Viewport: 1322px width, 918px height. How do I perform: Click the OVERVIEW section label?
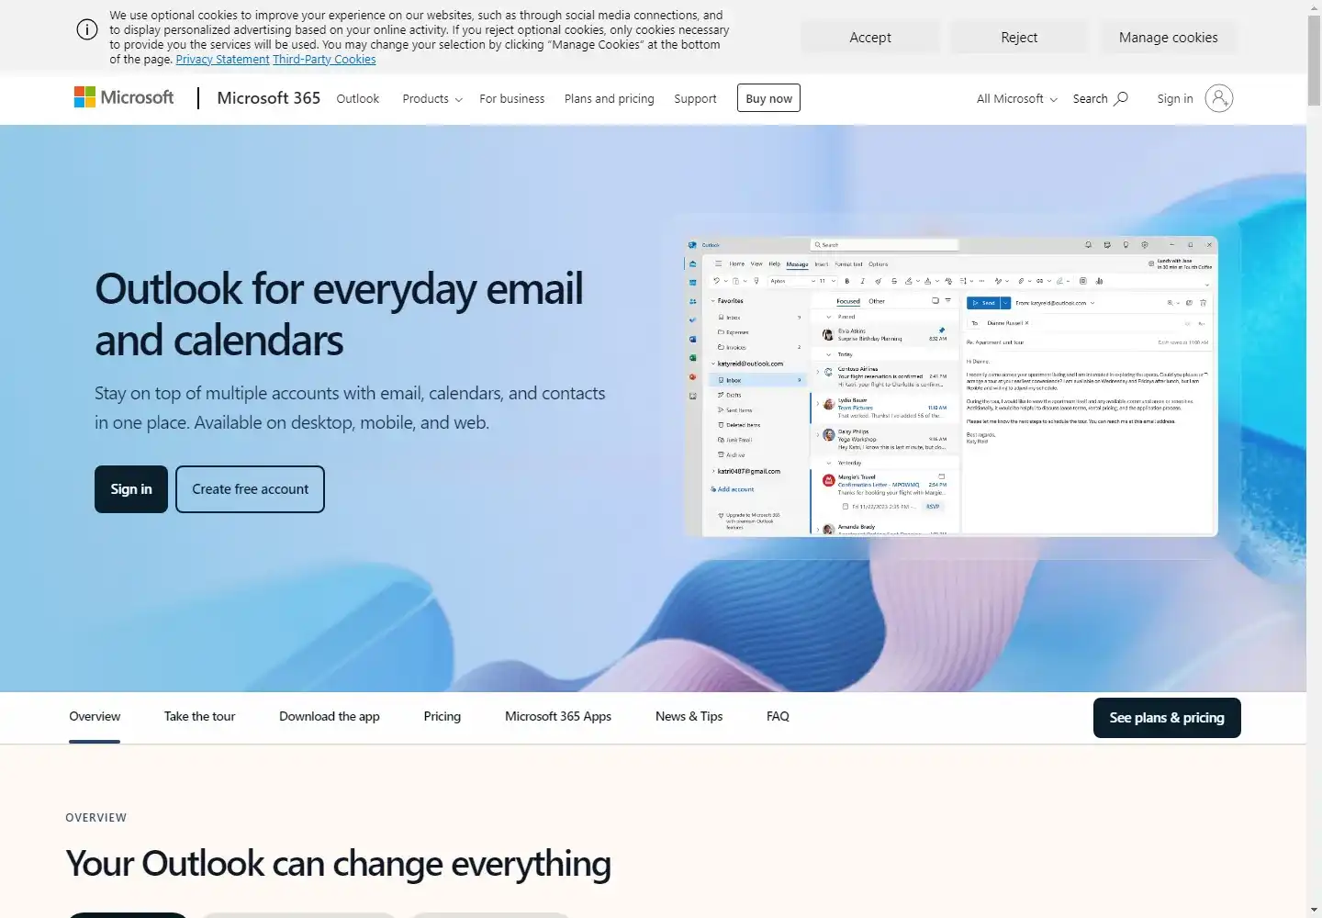point(96,818)
